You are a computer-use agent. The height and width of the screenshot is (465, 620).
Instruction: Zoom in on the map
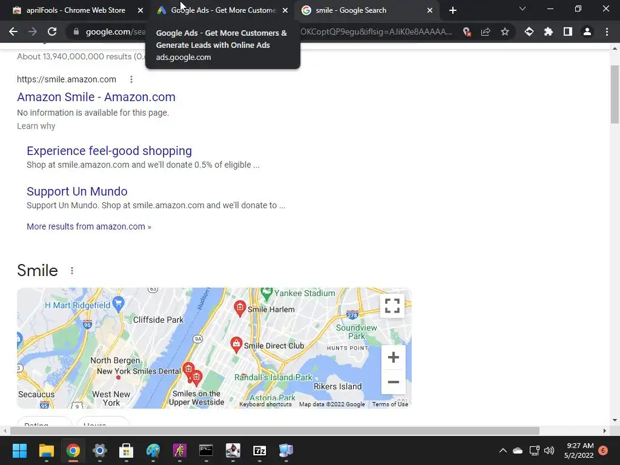pyautogui.click(x=394, y=357)
